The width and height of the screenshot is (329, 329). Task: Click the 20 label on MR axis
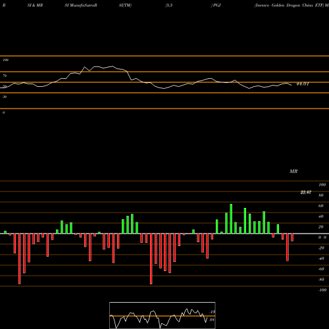tap(321, 227)
